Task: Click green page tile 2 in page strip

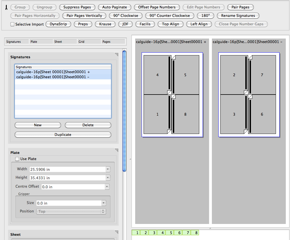Action: point(144,233)
